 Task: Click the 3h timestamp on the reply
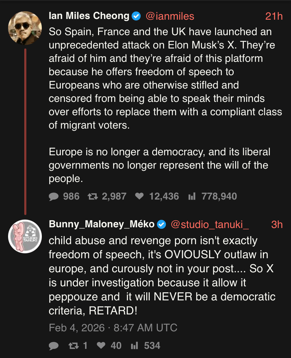click(x=277, y=224)
